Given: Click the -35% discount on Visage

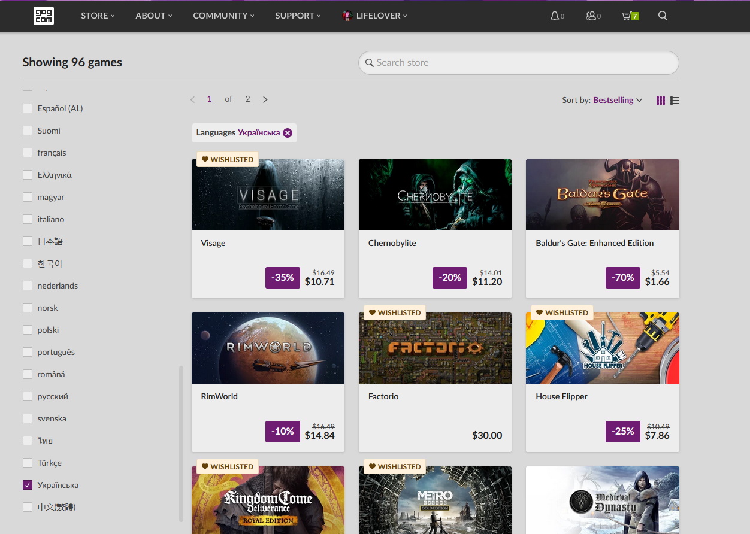Looking at the screenshot, I should (x=283, y=278).
